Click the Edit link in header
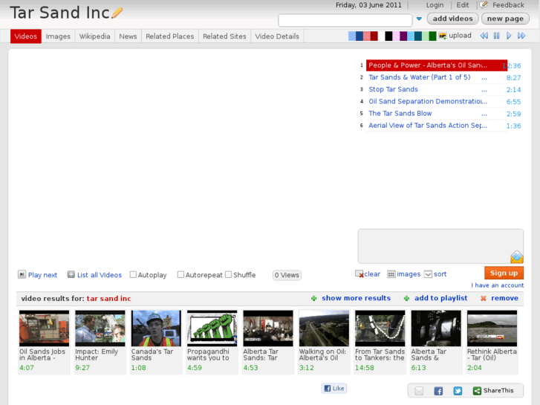The image size is (540, 405). click(463, 5)
